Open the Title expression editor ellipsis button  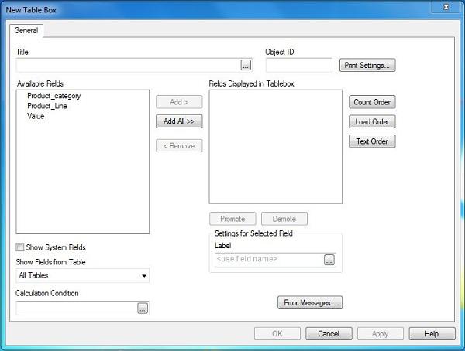[x=246, y=65]
